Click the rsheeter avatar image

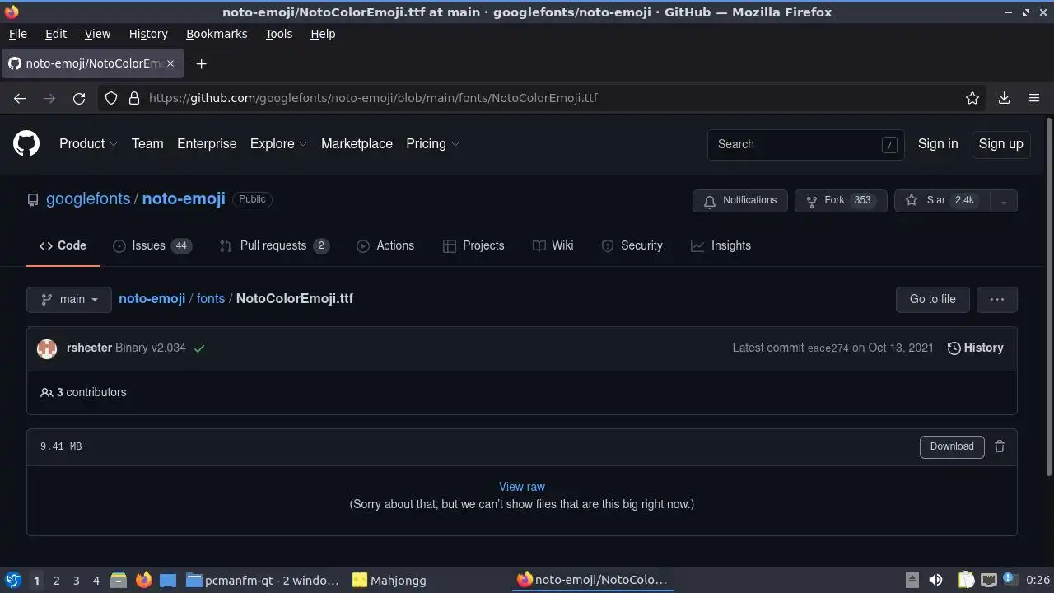47,348
